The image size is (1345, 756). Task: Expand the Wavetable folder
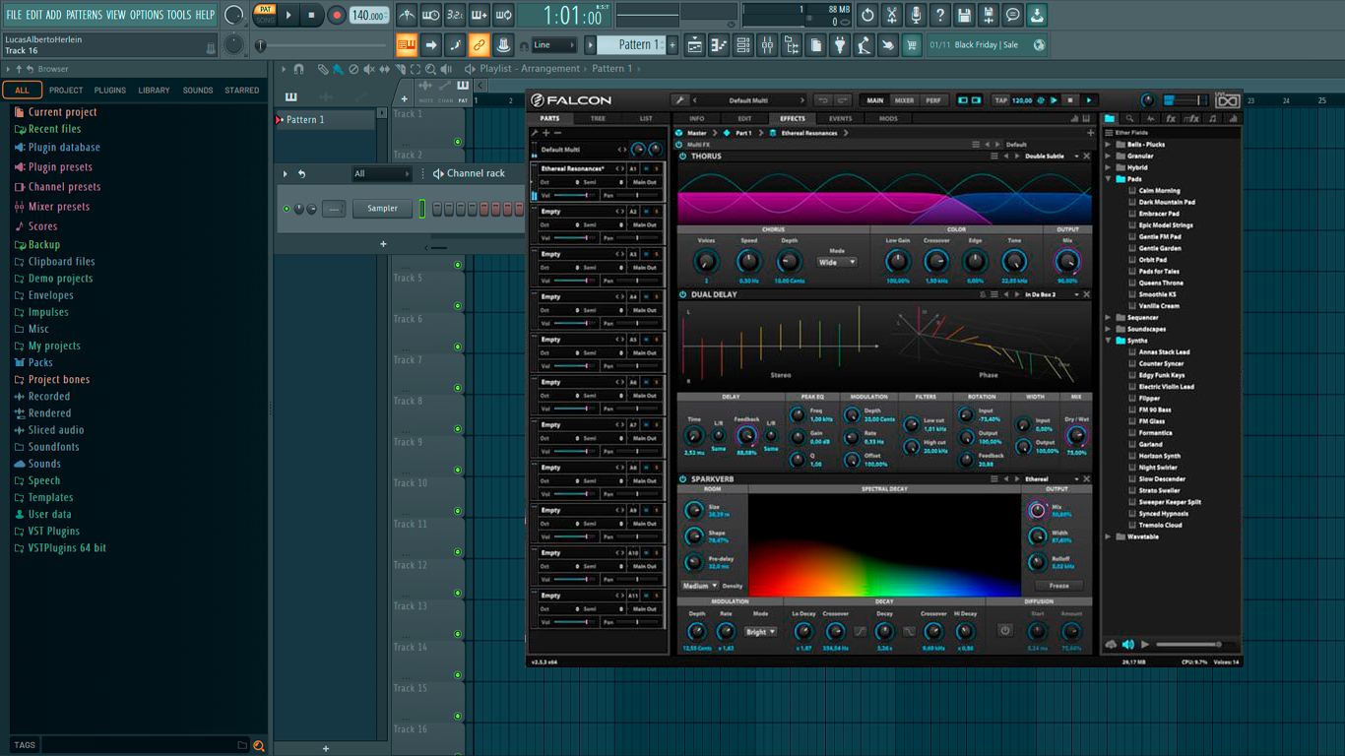click(1109, 536)
